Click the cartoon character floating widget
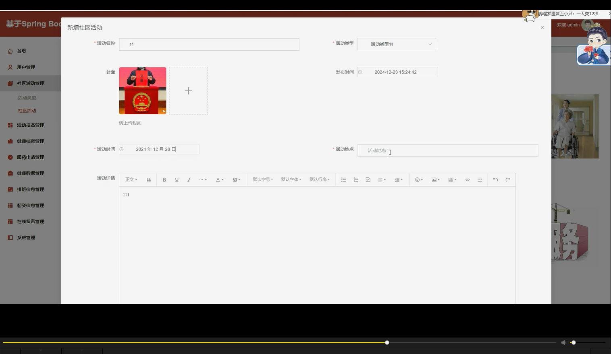 click(x=594, y=44)
